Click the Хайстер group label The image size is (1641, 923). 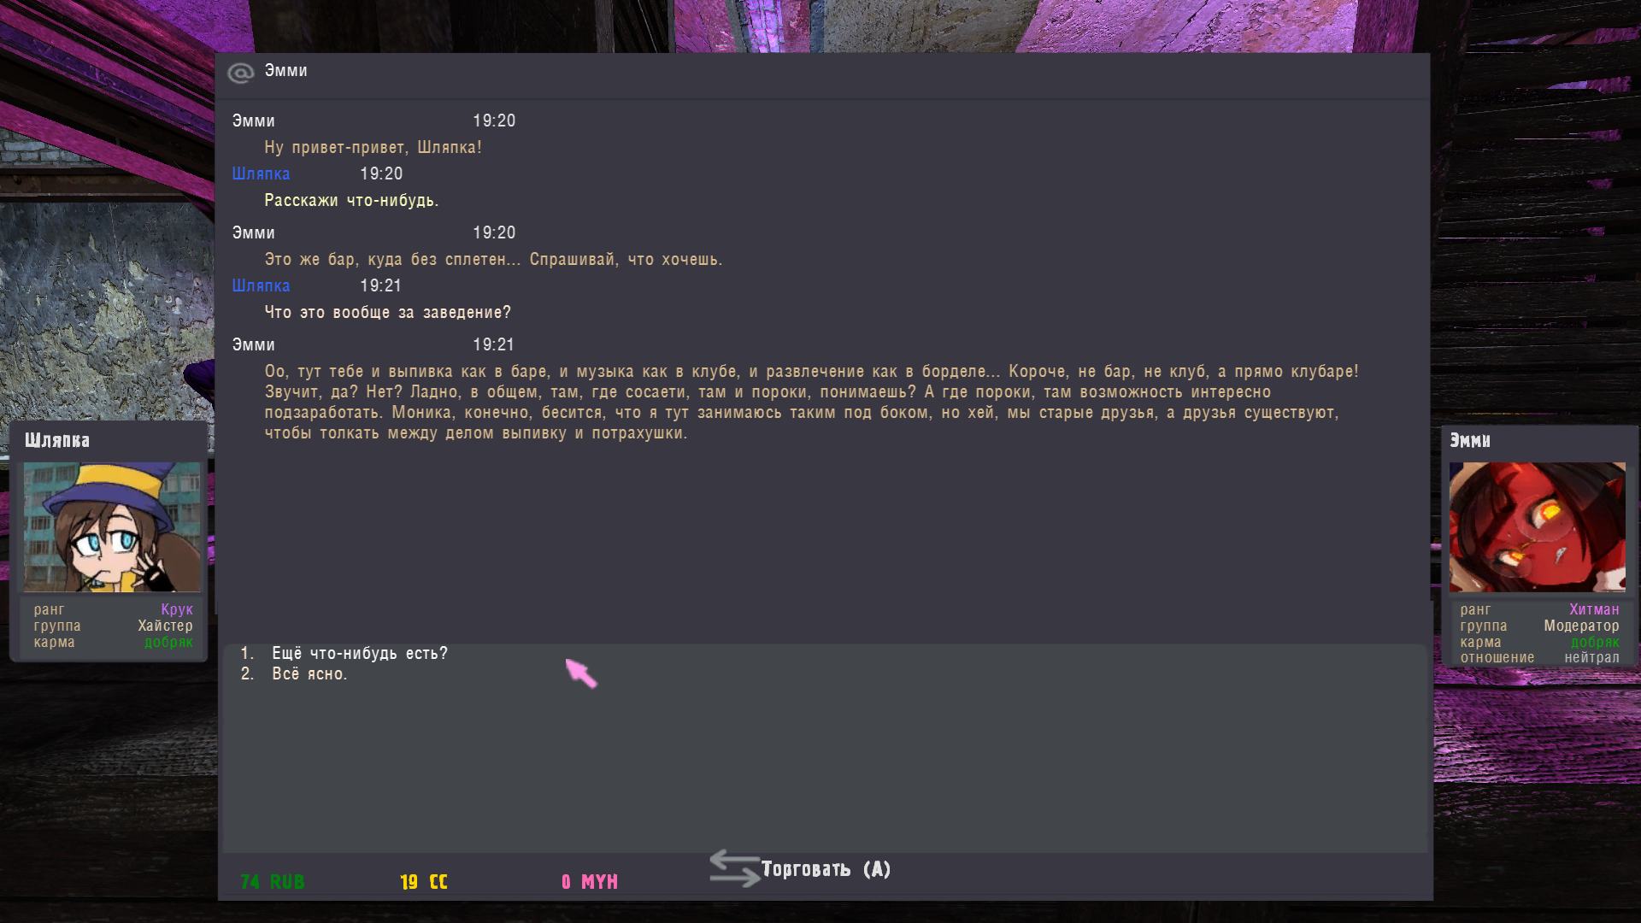tap(165, 626)
